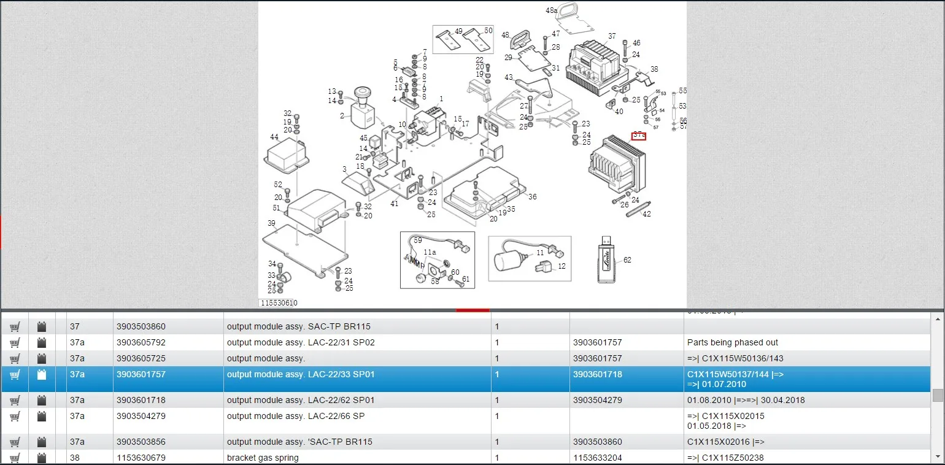The width and height of the screenshot is (945, 465).
Task: Click cart icon for part 3903605725
Action: [15, 359]
